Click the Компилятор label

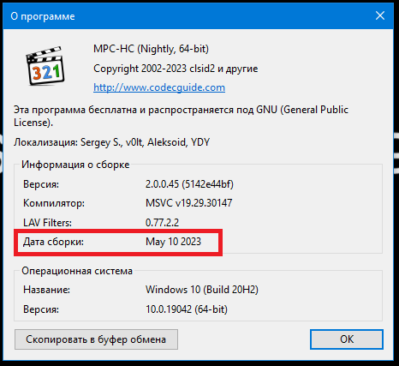54,203
